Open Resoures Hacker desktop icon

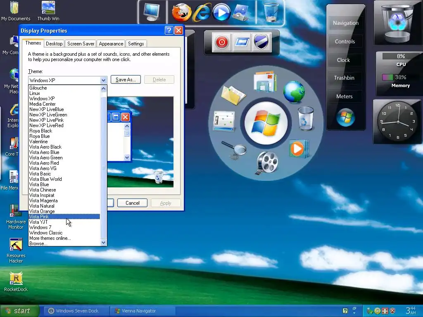pyautogui.click(x=16, y=251)
